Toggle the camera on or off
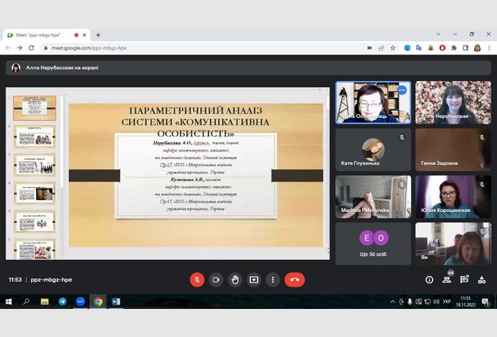 (x=216, y=279)
